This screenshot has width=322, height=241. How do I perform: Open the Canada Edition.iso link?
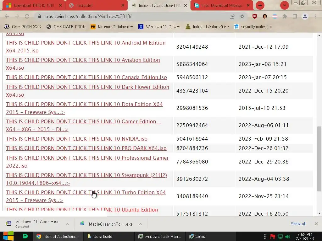tap(86, 77)
